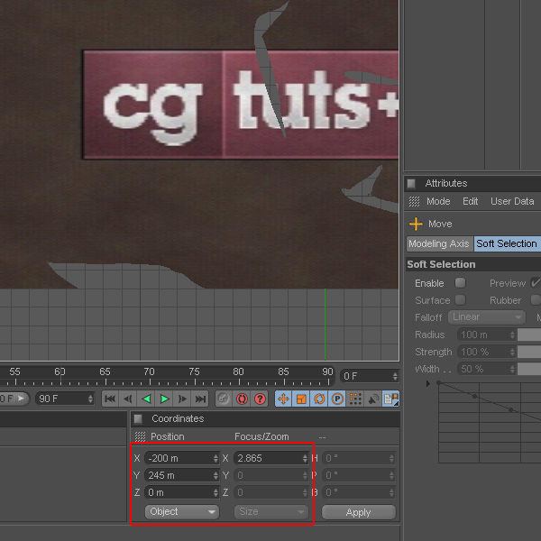541x541 pixels.
Task: Open the Mode menu in Attributes
Action: (438, 201)
